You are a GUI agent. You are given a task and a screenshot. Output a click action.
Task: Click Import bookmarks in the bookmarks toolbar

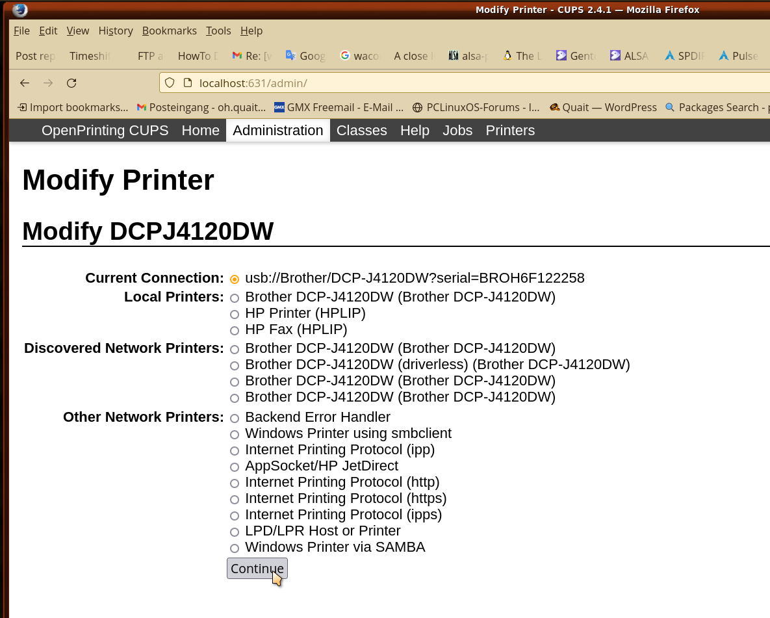tap(73, 107)
